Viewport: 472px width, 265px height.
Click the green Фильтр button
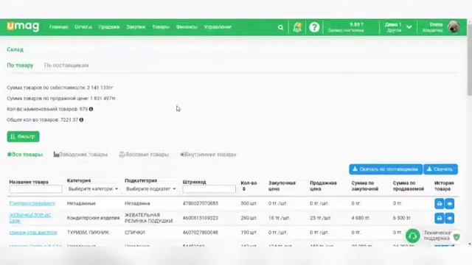point(23,137)
